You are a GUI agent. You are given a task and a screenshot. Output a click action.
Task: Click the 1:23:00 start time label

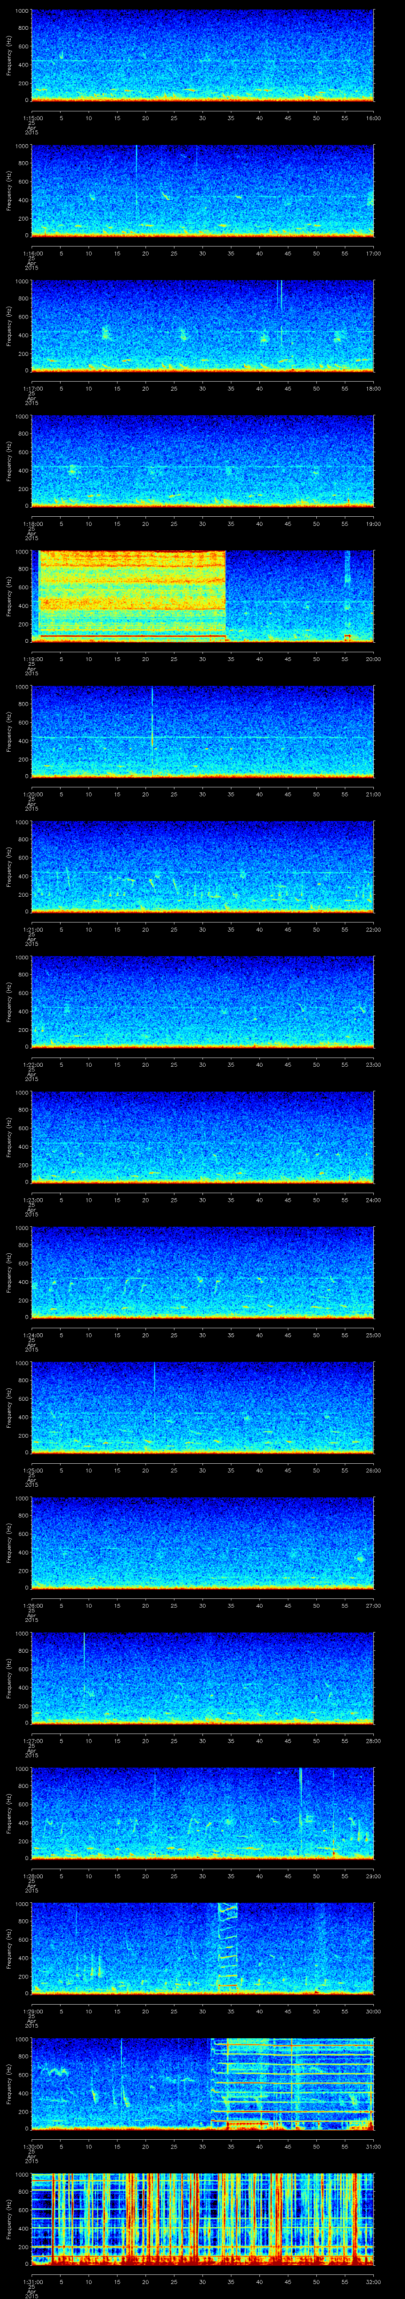coord(32,1199)
